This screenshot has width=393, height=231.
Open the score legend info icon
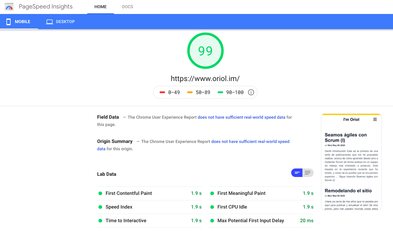coord(251,92)
